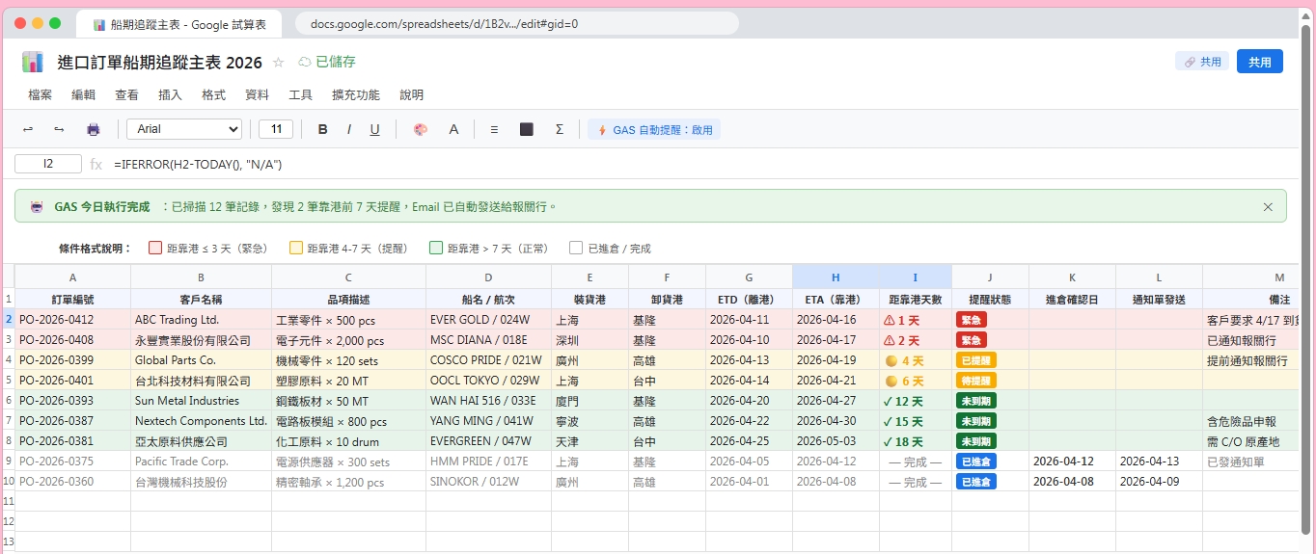Click the vertical scrollbar on right
This screenshot has height=554, width=1316.
[1306, 279]
